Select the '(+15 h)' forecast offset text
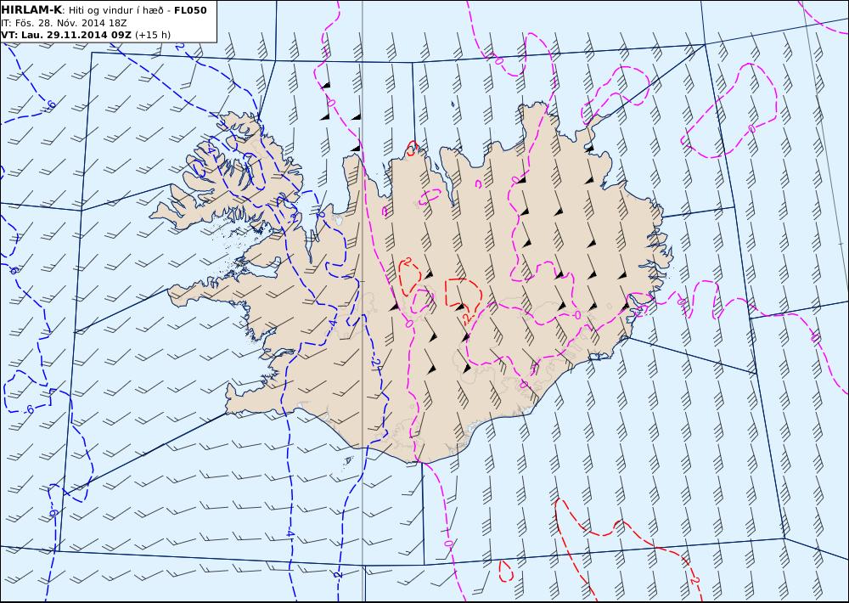Viewport: 849px width, 603px height. point(153,35)
